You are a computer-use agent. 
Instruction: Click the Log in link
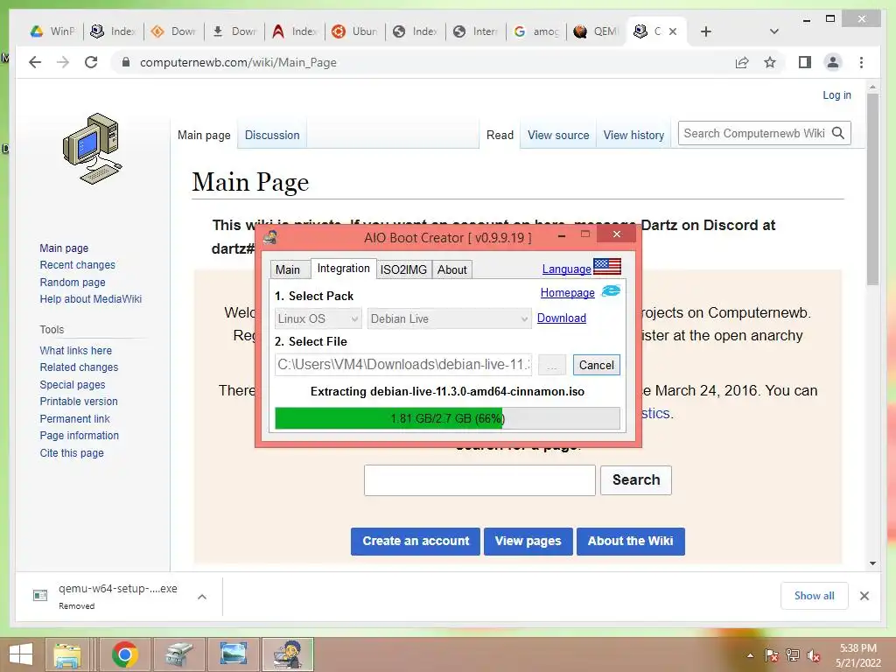point(836,94)
